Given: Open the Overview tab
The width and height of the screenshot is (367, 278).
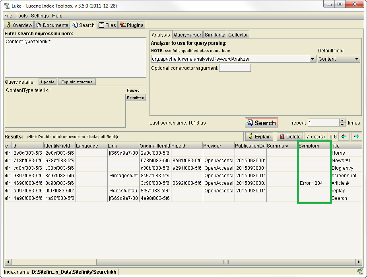Looking at the screenshot, I should (x=19, y=25).
